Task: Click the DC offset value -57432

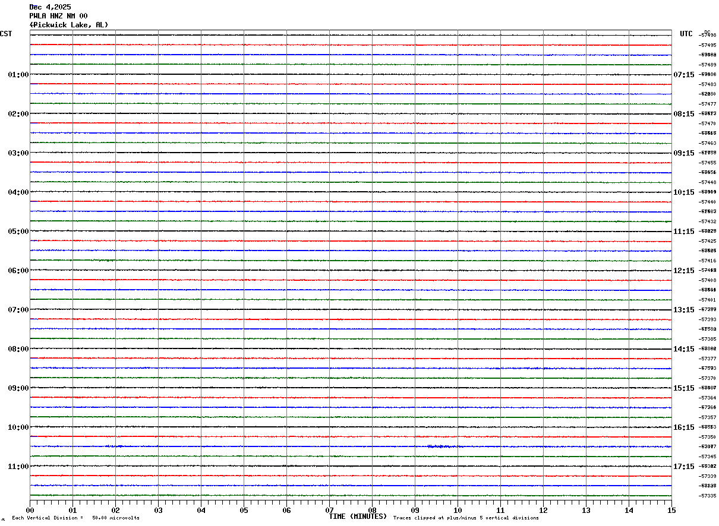Action: point(708,221)
